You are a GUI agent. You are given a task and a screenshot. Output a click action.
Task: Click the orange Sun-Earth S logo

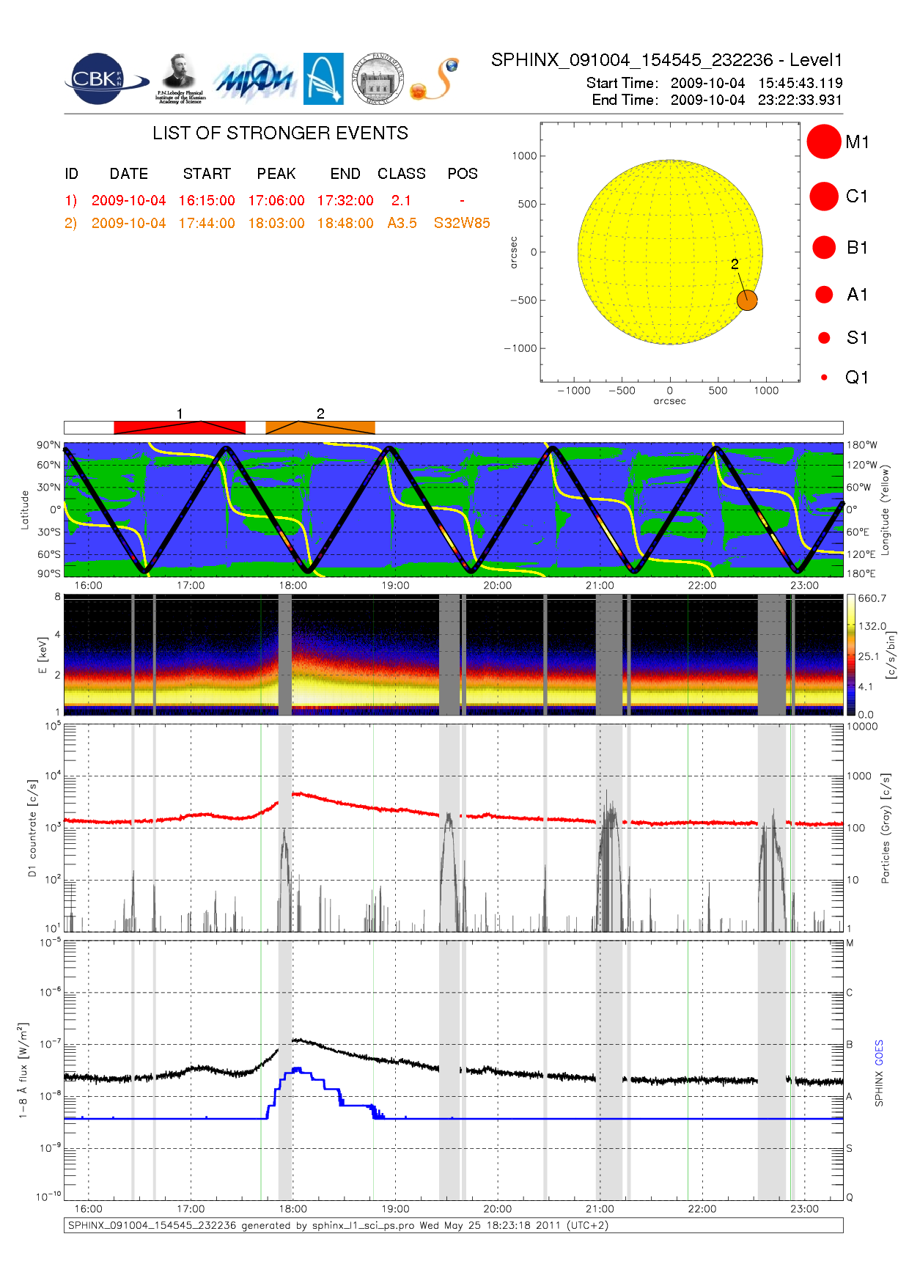click(435, 79)
